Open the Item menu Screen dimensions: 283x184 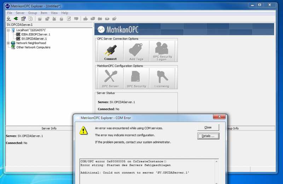pyautogui.click(x=44, y=13)
